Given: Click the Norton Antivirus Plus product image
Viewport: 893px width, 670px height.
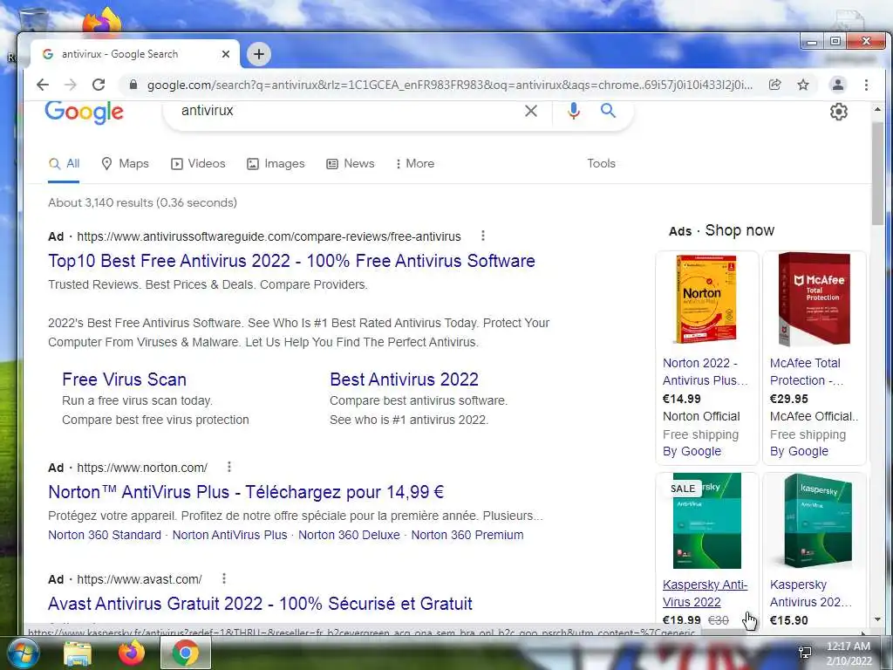Looking at the screenshot, I should [706, 299].
